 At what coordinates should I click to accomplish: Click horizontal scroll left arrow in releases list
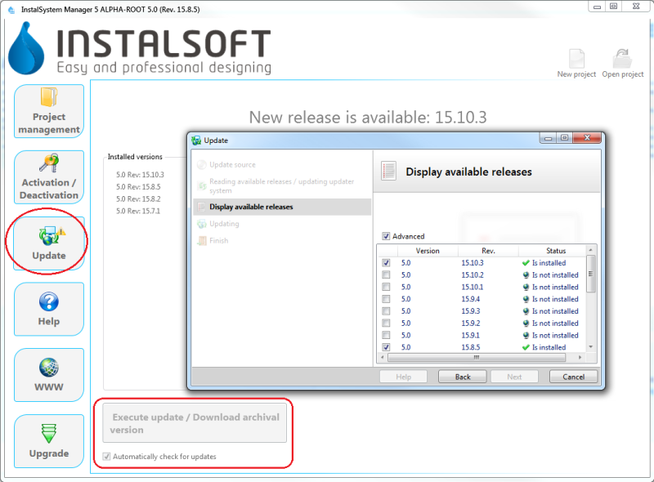pyautogui.click(x=383, y=358)
